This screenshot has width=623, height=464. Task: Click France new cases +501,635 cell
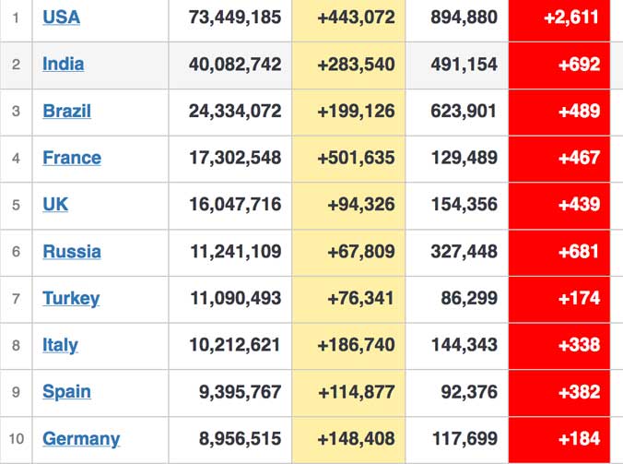pos(348,159)
